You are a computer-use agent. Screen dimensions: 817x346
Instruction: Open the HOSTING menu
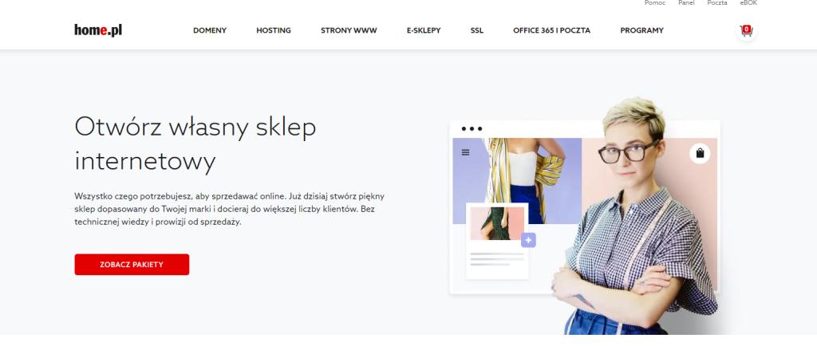click(x=274, y=30)
